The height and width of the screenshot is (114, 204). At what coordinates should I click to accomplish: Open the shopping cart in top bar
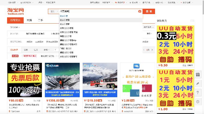click(x=120, y=2)
